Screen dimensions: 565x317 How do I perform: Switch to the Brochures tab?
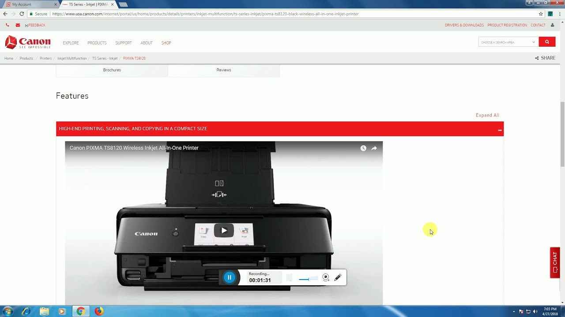click(x=112, y=70)
